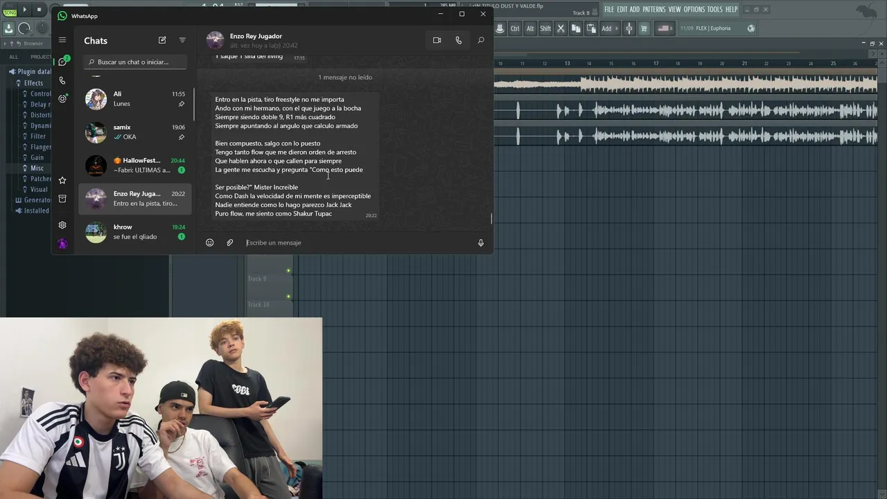
Task: Click FL Studio Stop button
Action: click(39, 9)
